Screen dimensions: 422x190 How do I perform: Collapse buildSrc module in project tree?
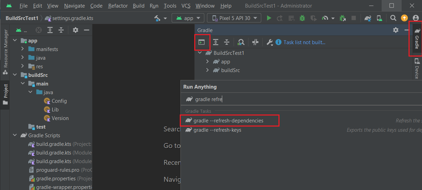click(x=15, y=75)
